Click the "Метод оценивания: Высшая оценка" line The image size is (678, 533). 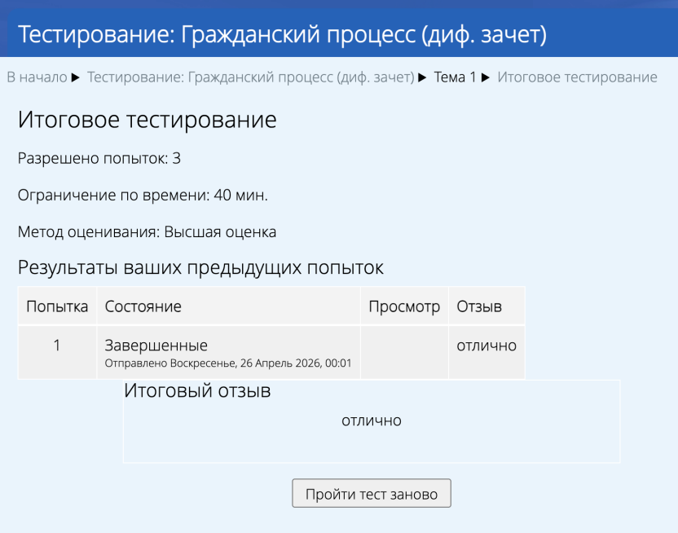[147, 232]
